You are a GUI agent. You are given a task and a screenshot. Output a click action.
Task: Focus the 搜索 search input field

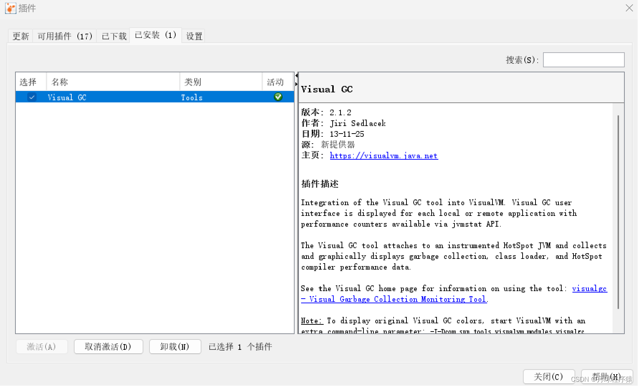click(x=584, y=60)
